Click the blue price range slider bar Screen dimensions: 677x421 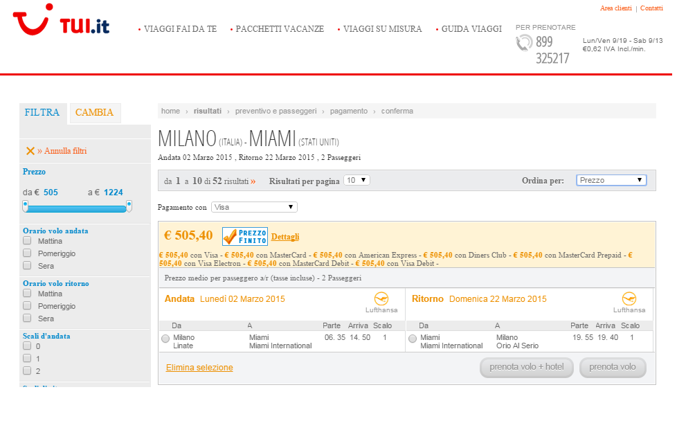click(77, 209)
